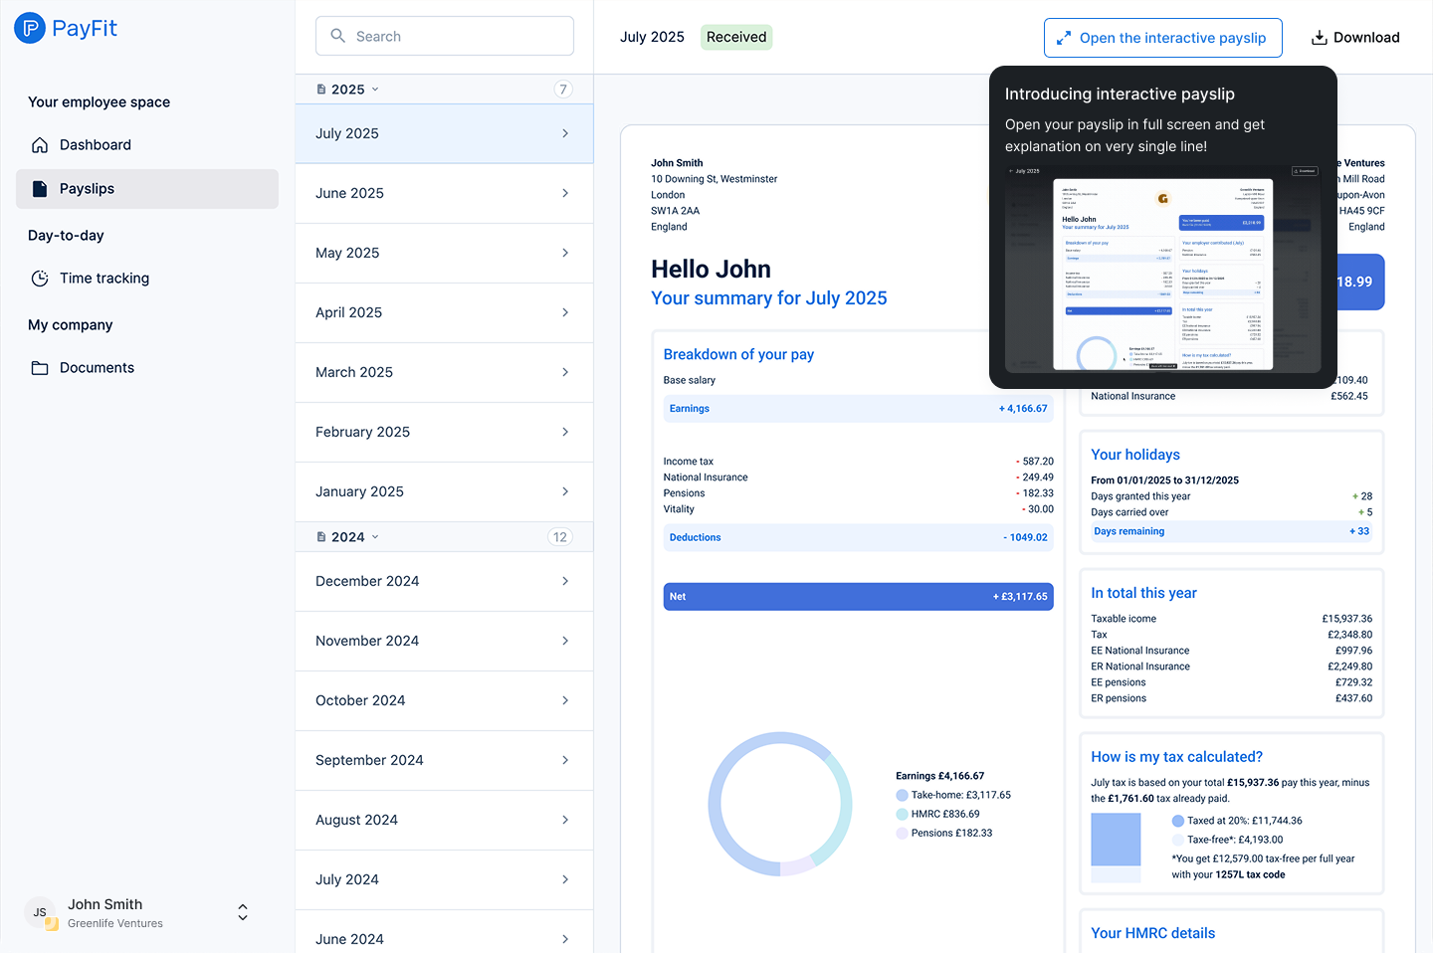This screenshot has width=1433, height=953.
Task: Click the PayFit logo icon
Action: pos(30,28)
